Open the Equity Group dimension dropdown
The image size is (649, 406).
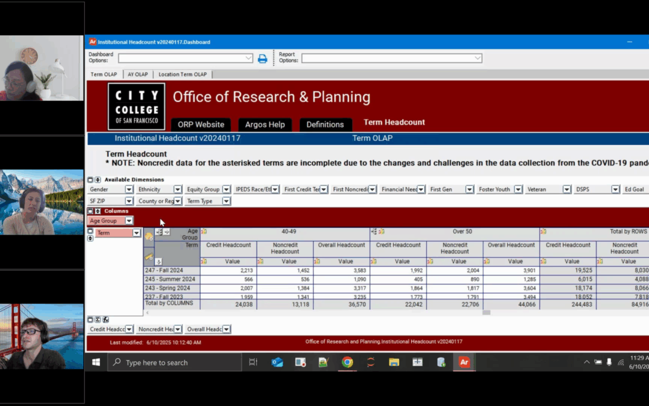coord(226,189)
